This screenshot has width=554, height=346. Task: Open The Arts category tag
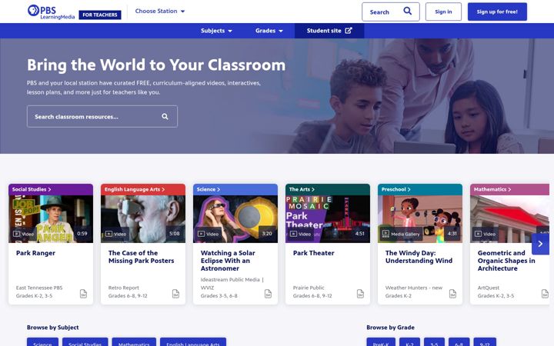pos(302,189)
